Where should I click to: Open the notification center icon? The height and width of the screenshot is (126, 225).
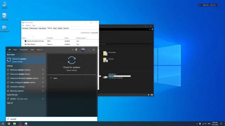[x=221, y=124]
